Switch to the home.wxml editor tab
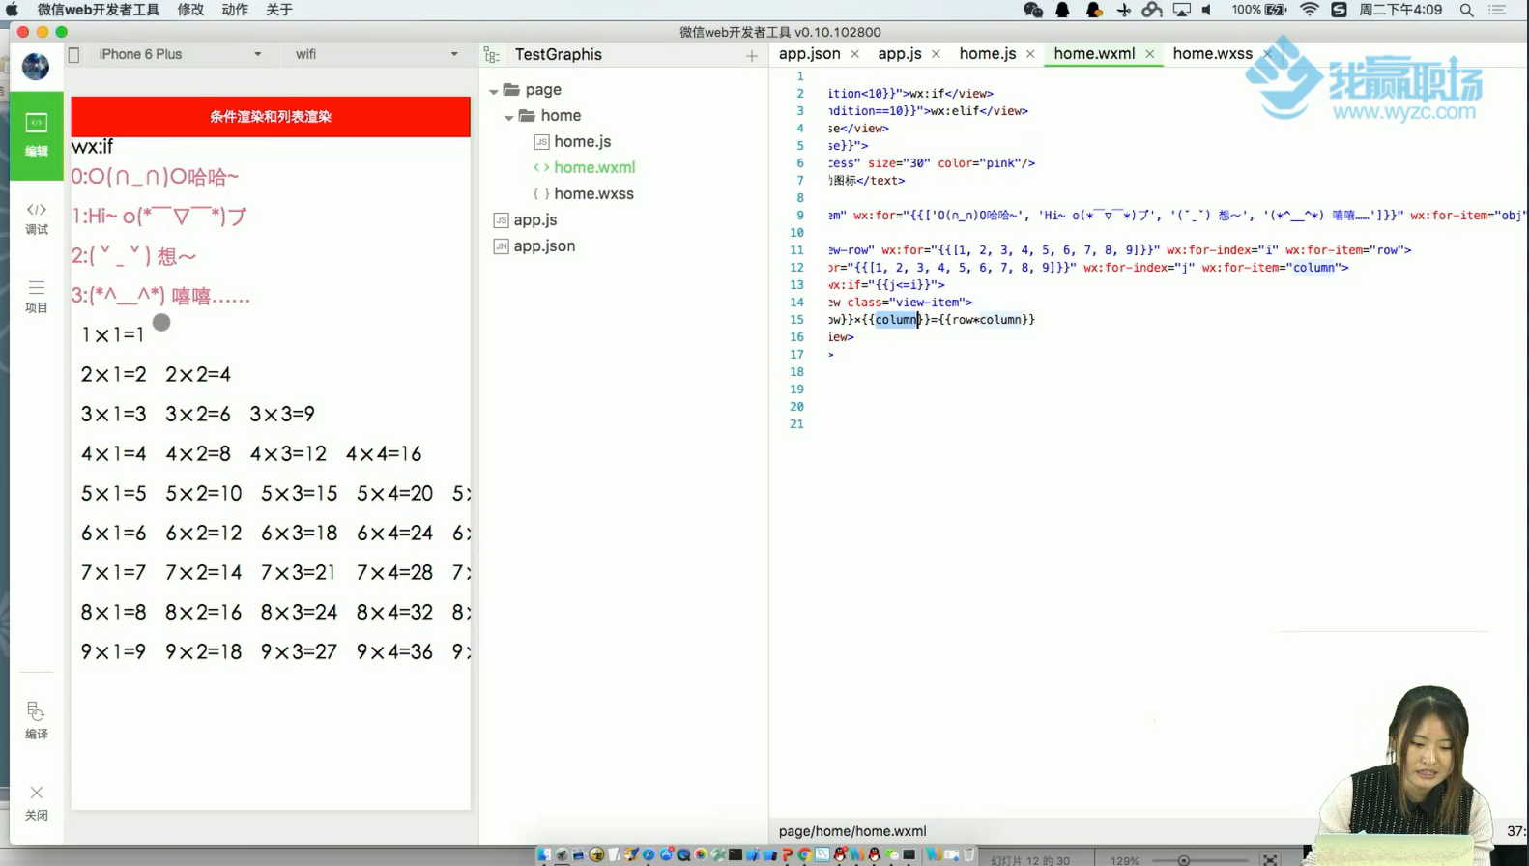 [x=1094, y=53]
